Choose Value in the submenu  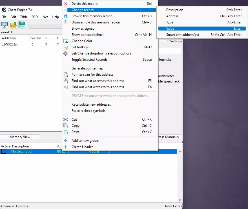coord(202,29)
